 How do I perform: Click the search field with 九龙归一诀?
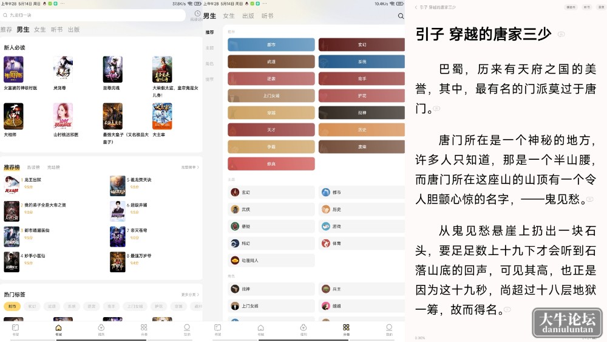[93, 15]
